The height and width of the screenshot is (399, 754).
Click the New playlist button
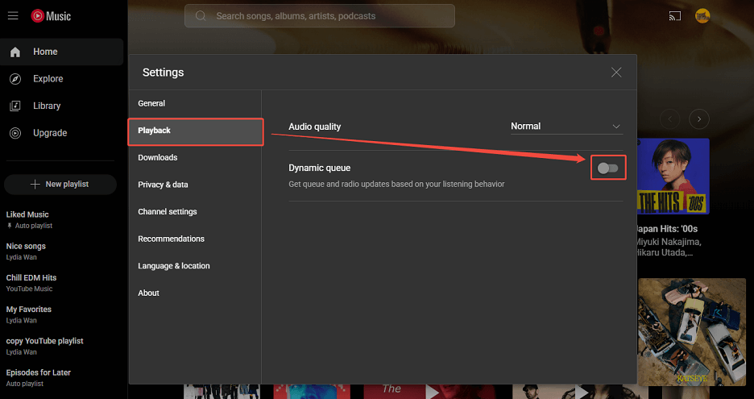[x=60, y=185]
